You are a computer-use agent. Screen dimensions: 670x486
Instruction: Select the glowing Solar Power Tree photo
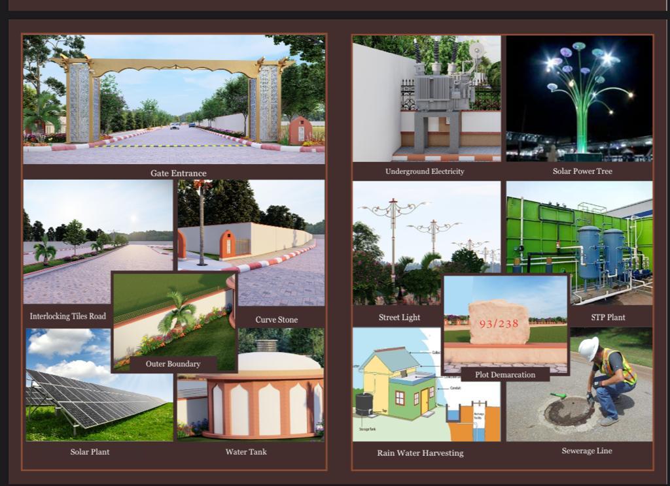pyautogui.click(x=579, y=98)
